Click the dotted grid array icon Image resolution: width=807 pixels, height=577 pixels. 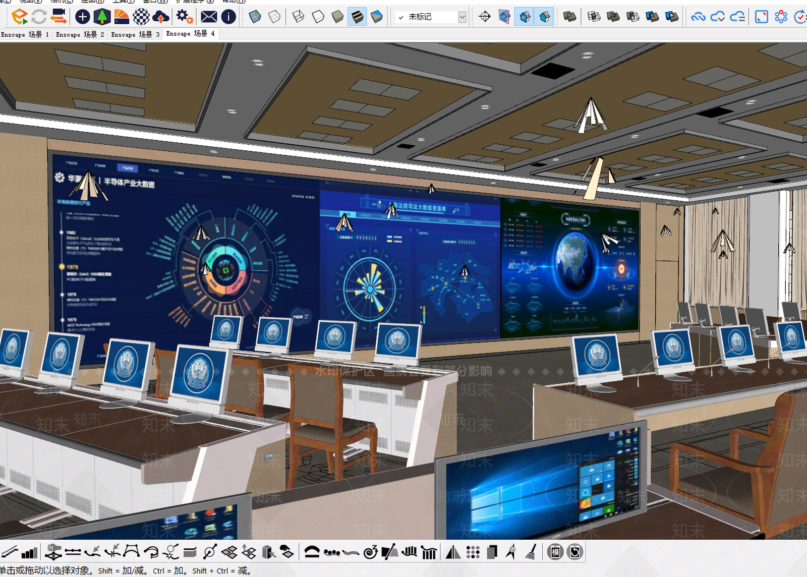point(473,553)
